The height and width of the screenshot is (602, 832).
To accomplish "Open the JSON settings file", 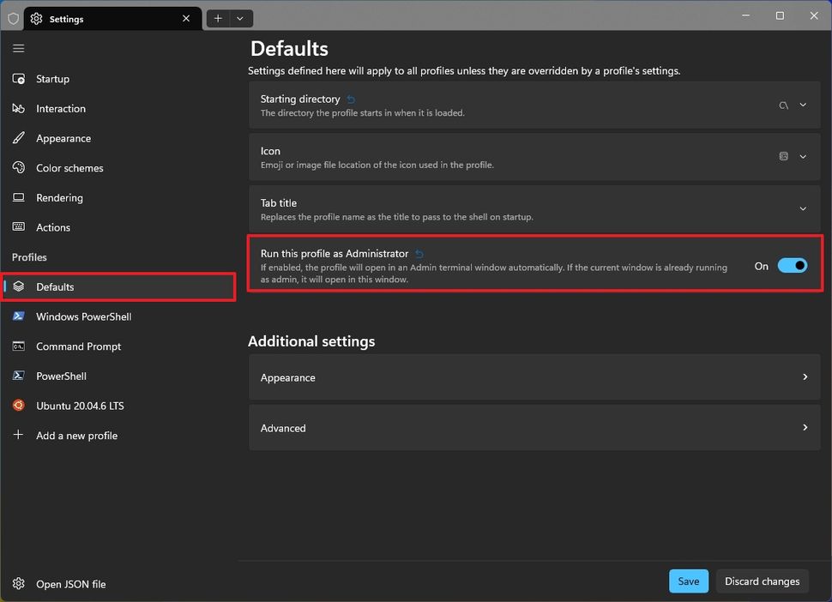I will pos(70,584).
